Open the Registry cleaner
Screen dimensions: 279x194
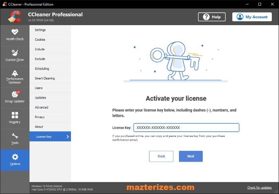tap(15, 119)
